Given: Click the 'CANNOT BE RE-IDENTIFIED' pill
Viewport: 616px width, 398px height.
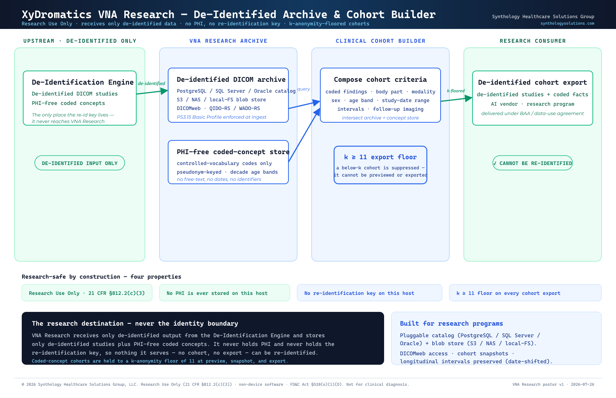Looking at the screenshot, I should click(533, 163).
